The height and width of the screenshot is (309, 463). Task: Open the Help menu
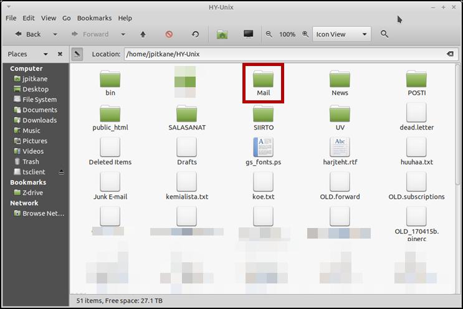(125, 18)
